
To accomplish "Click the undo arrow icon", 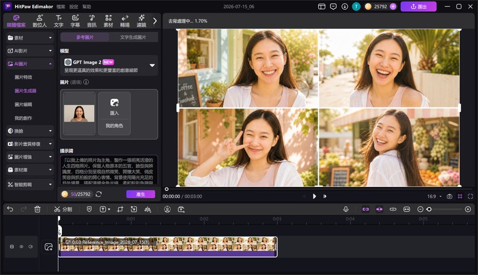I will tap(10, 209).
